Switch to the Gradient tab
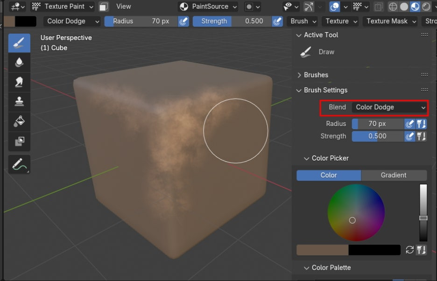The width and height of the screenshot is (437, 281). 394,176
